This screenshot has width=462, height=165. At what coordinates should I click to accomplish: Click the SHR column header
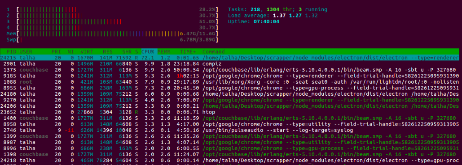point(127,52)
